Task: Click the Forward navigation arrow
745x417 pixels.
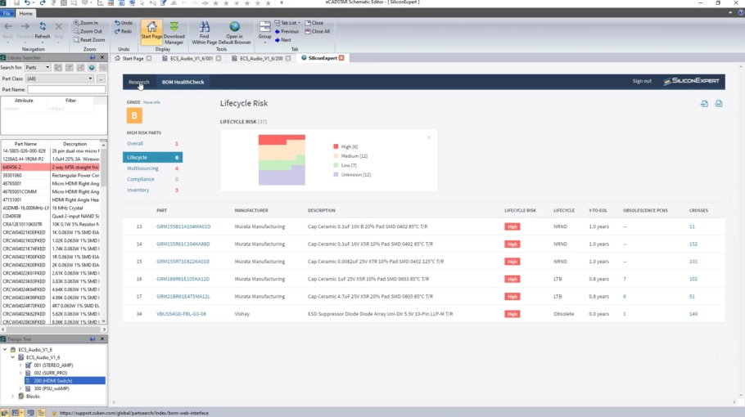Action: 25,27
